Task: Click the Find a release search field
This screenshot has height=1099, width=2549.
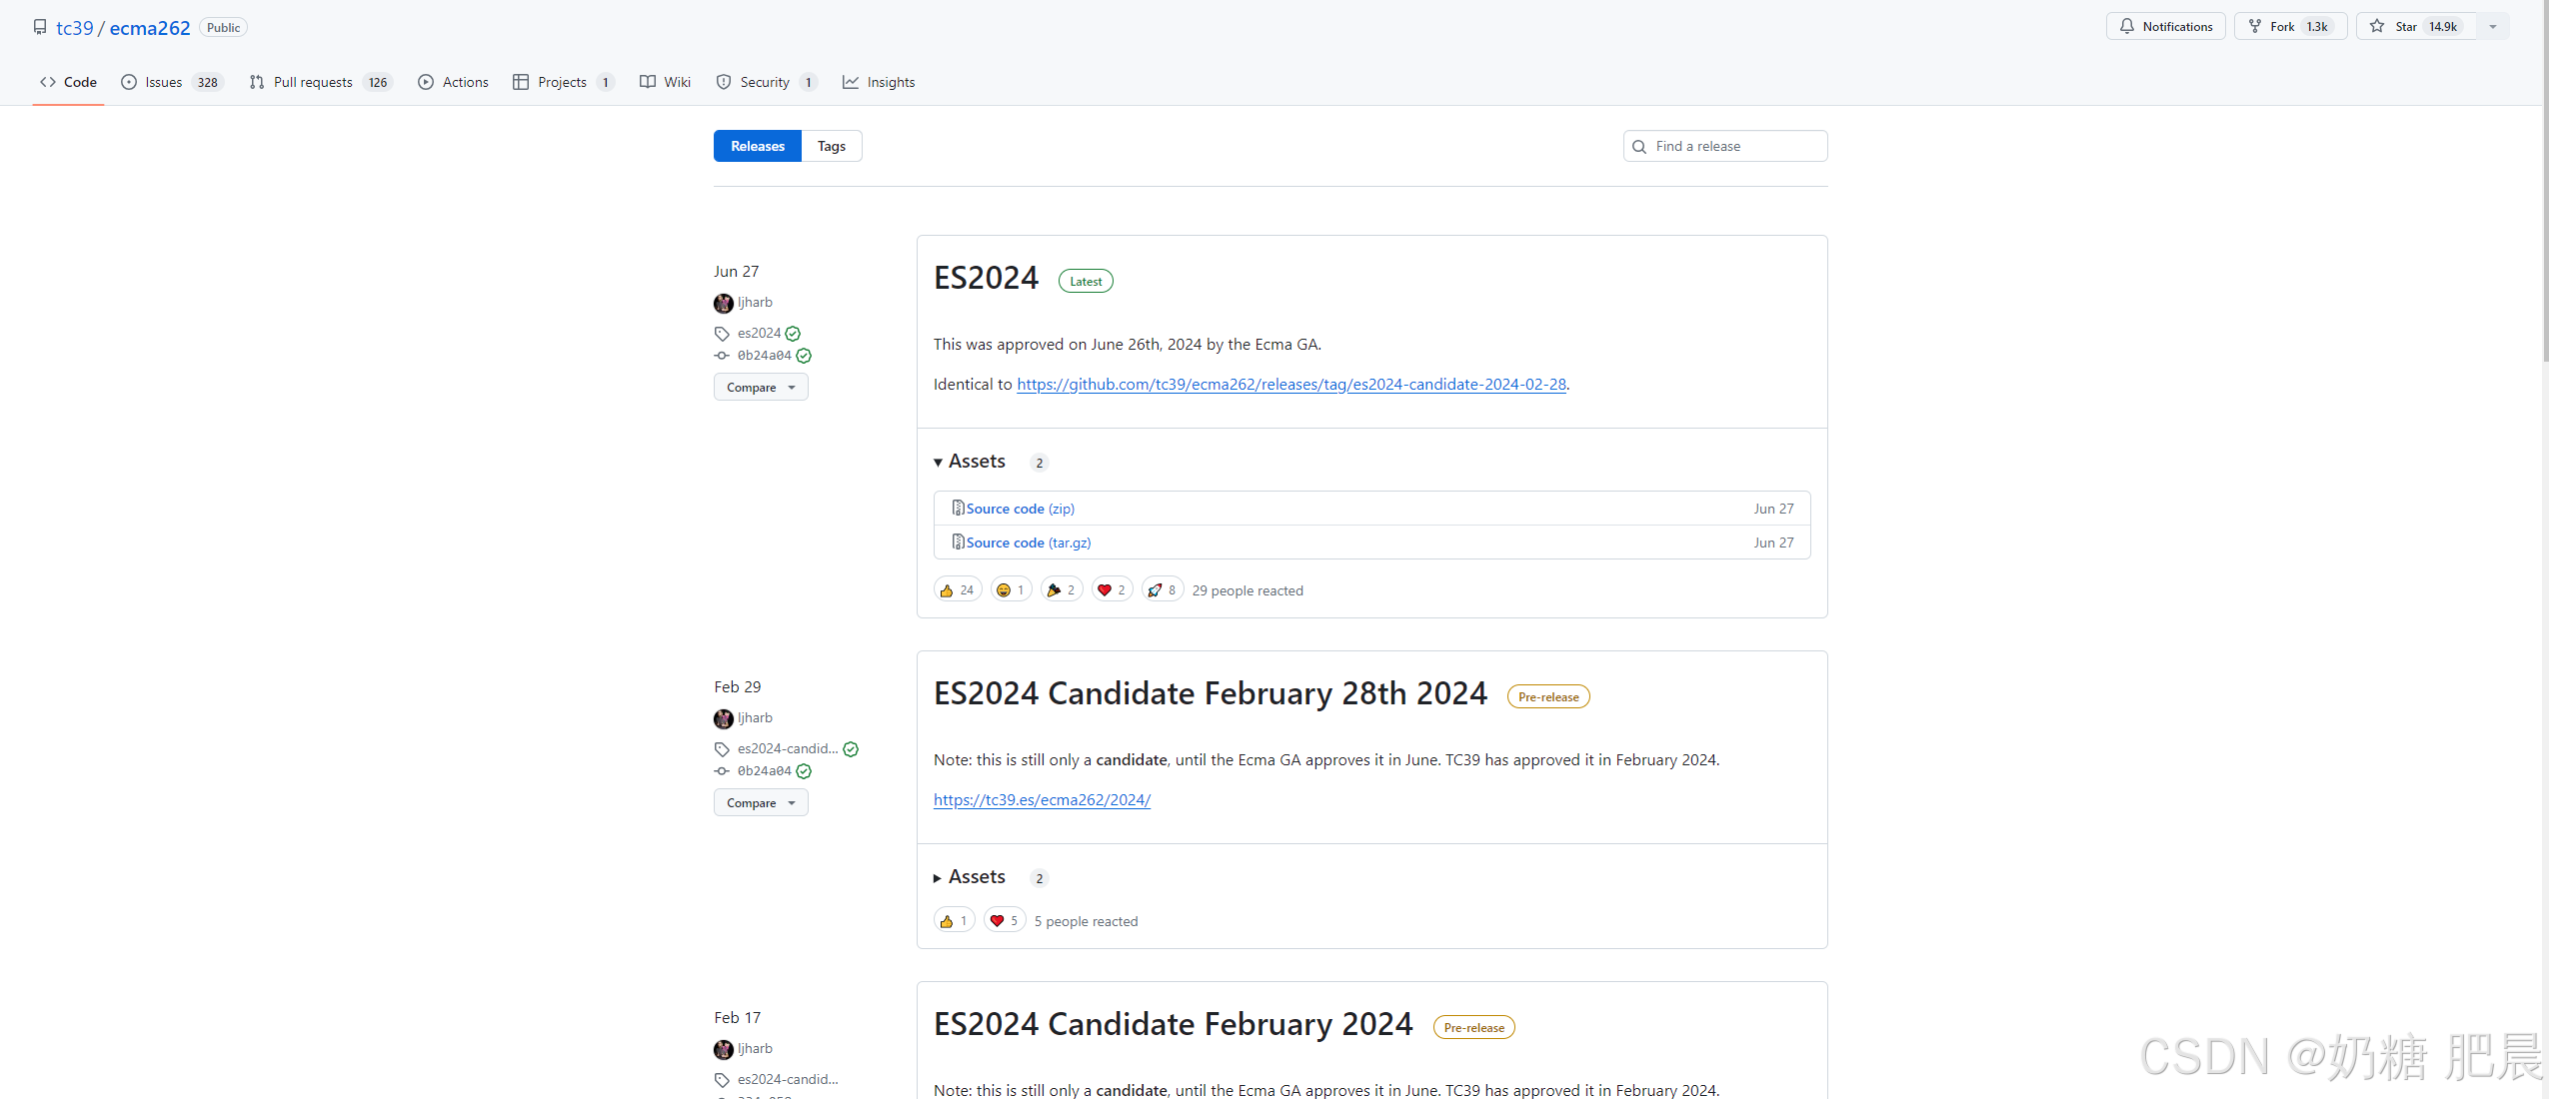Action: [1724, 146]
